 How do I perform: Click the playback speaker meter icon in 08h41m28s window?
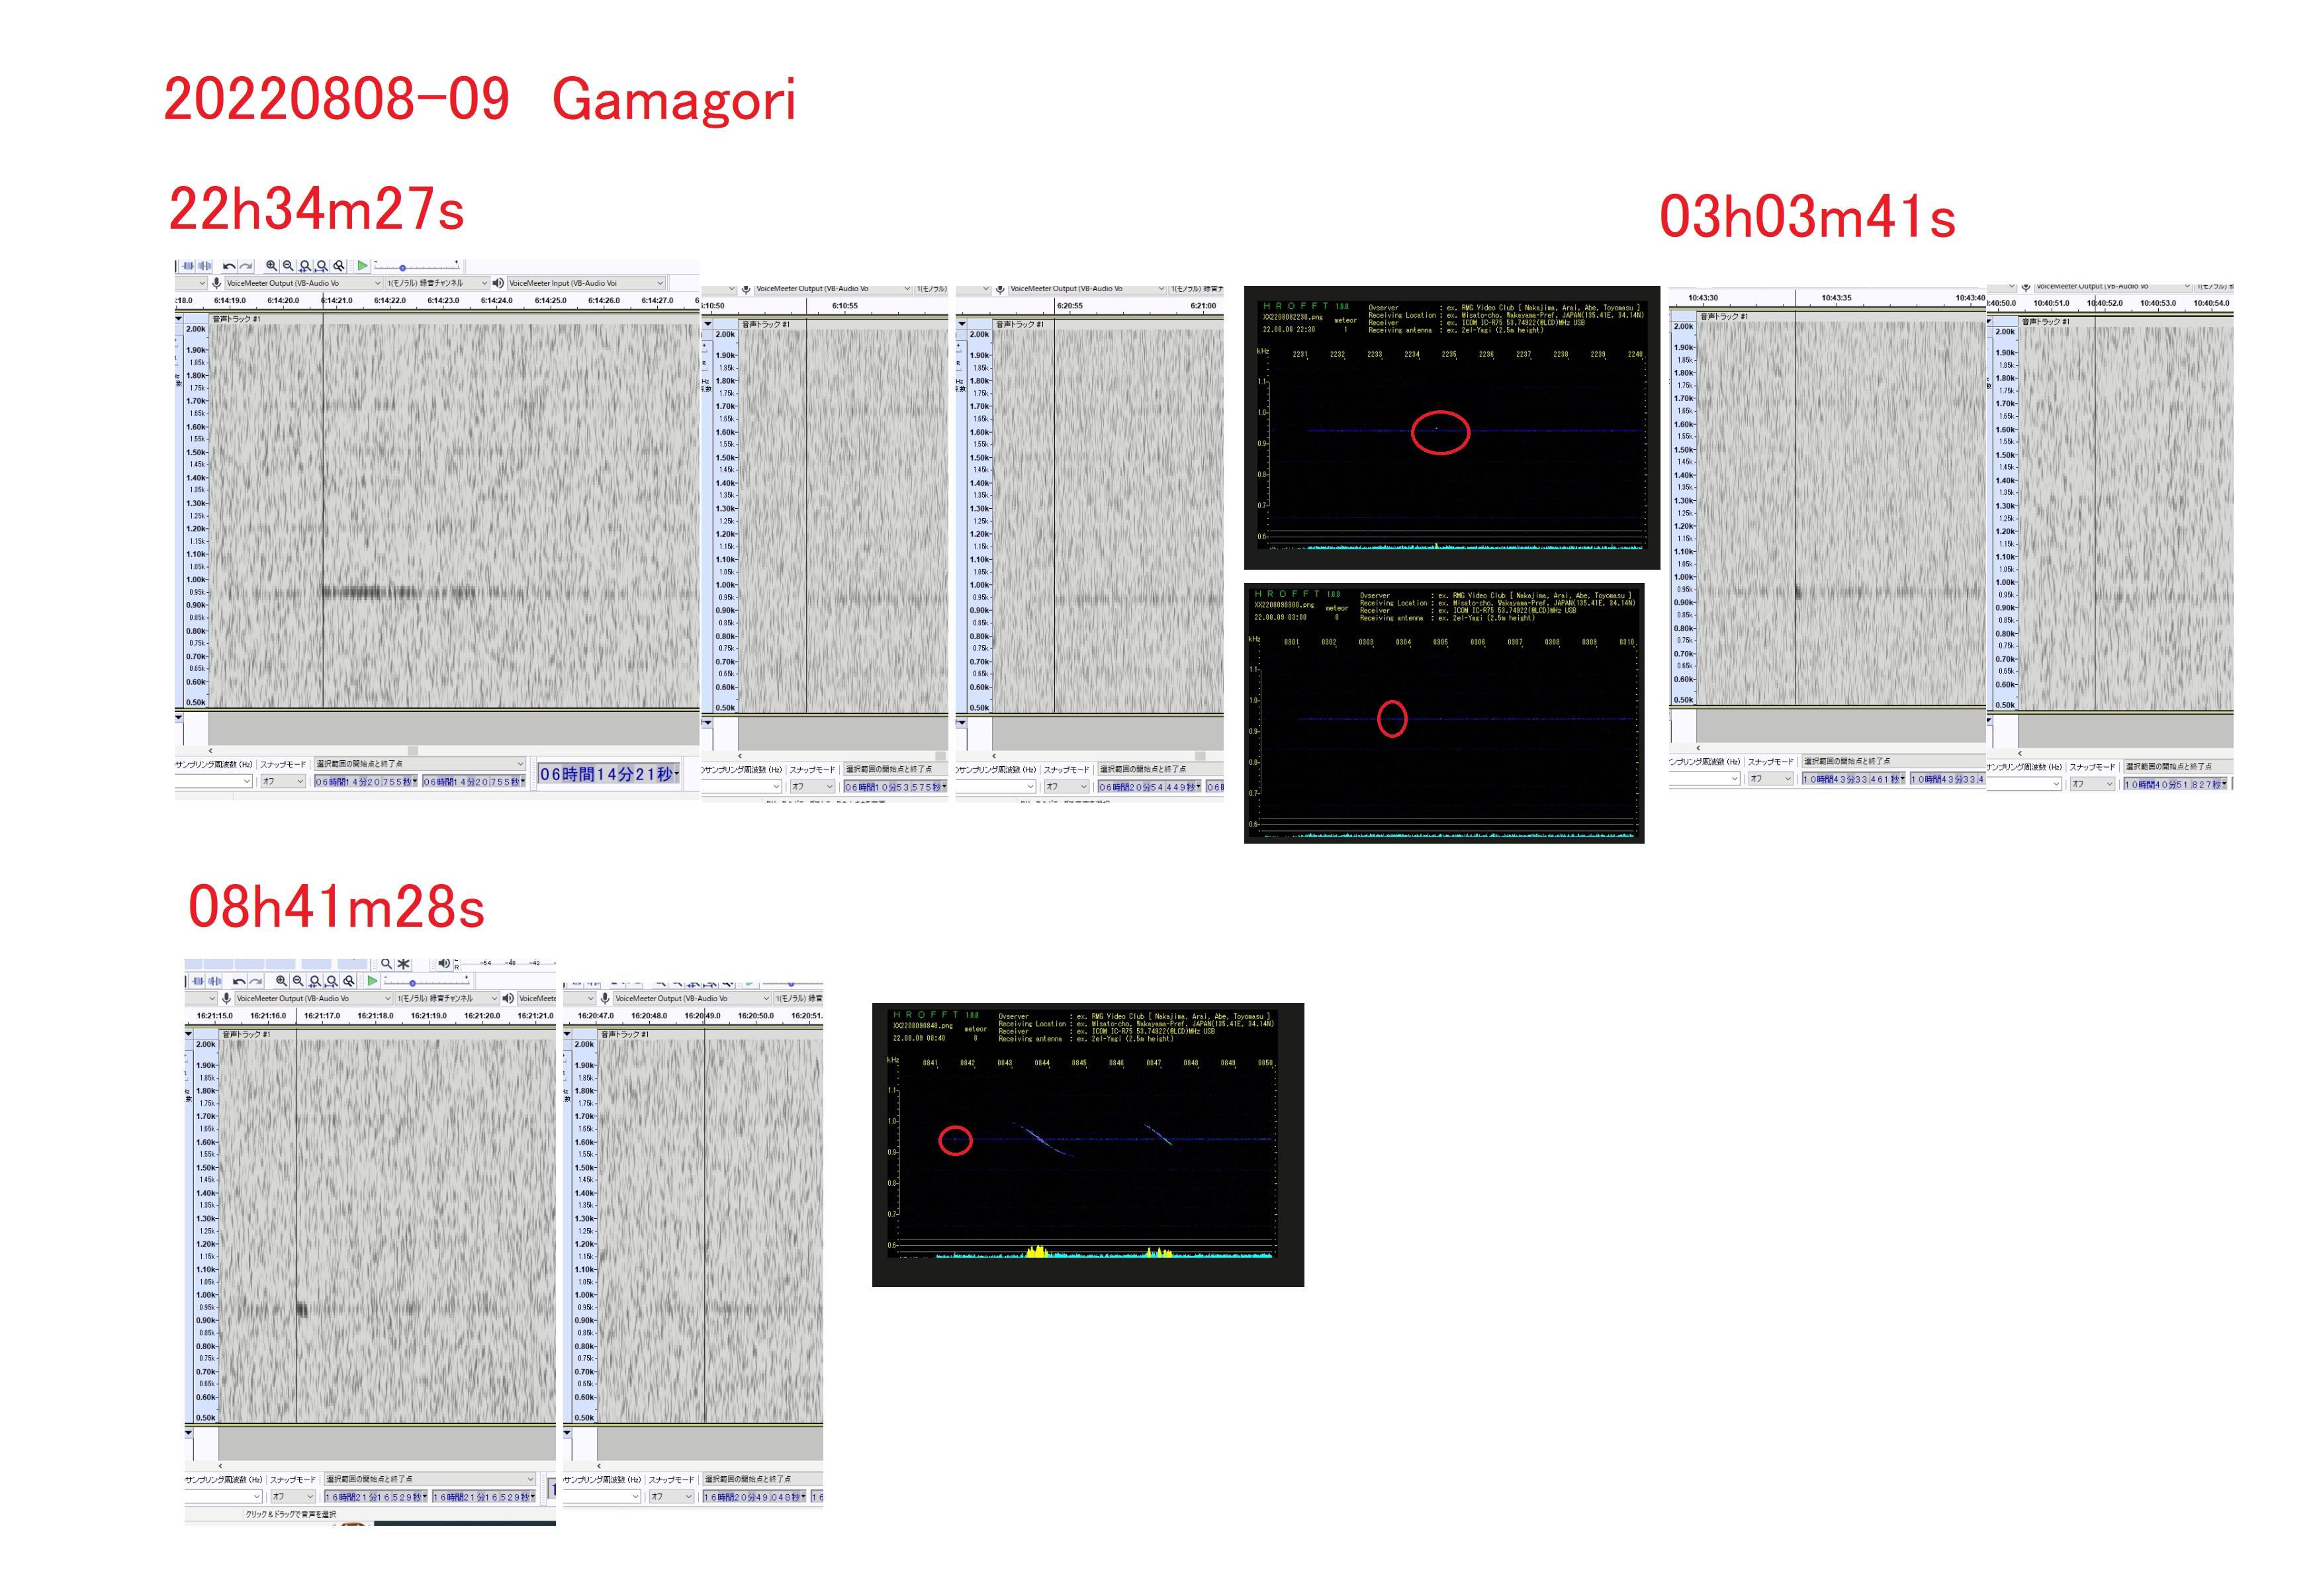pos(443,964)
